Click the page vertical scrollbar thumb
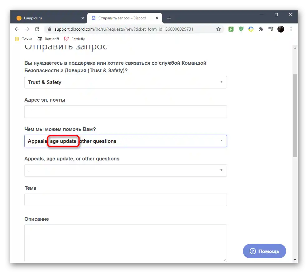Image resolution: width=308 pixels, height=273 pixels. (x=295, y=115)
